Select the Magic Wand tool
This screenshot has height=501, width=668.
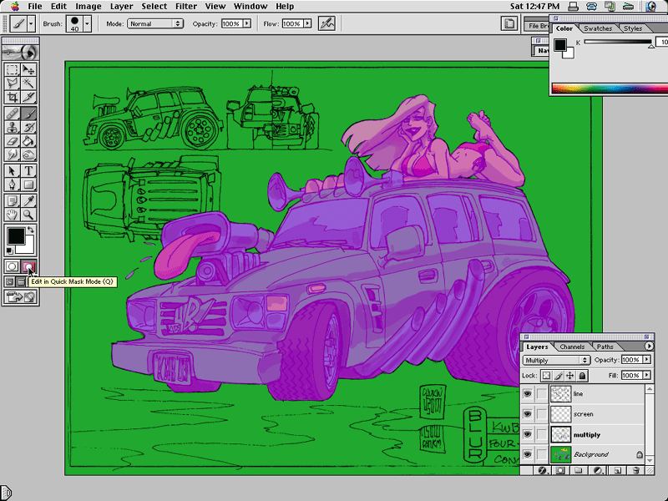[x=28, y=83]
